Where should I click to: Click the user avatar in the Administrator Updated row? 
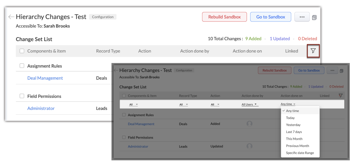[249, 146]
